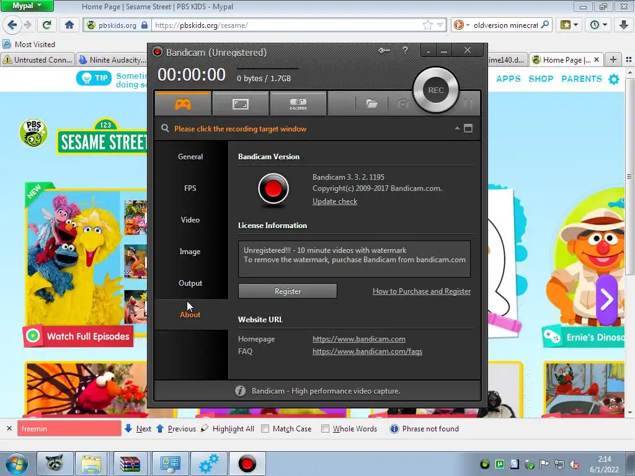The image size is (635, 476).
Task: Open the Output tab in Bandicam
Action: point(190,283)
